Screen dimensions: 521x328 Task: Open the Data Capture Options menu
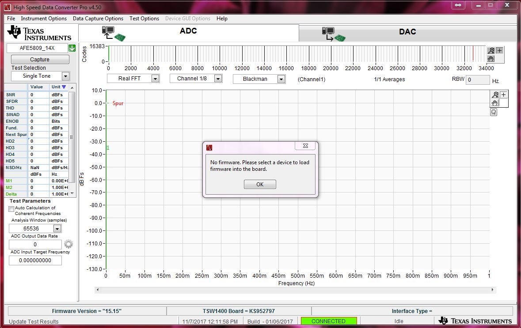(98, 19)
